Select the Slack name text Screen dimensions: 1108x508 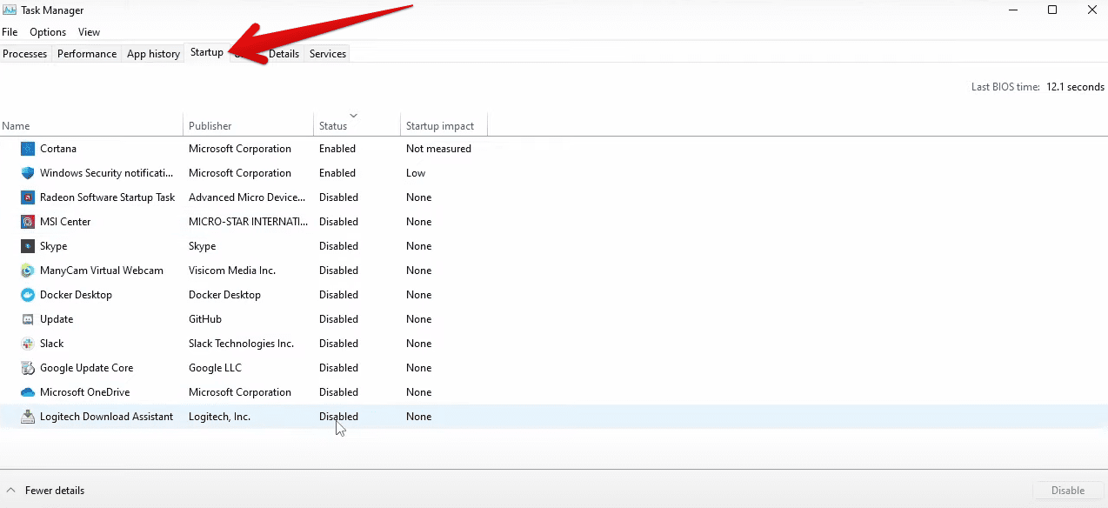pyautogui.click(x=51, y=344)
